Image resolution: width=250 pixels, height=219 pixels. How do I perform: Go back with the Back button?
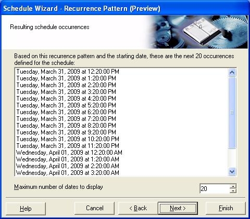click(x=138, y=208)
